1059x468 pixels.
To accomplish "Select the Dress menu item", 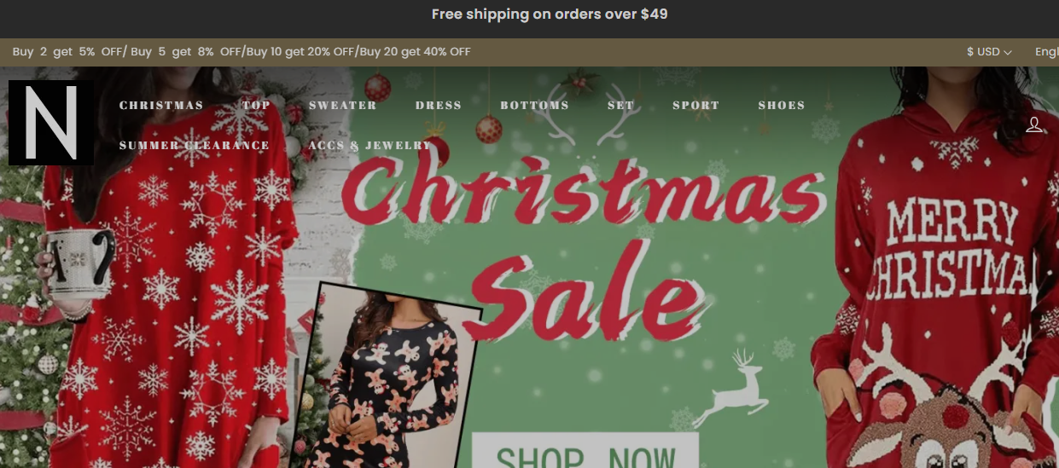I will [439, 106].
